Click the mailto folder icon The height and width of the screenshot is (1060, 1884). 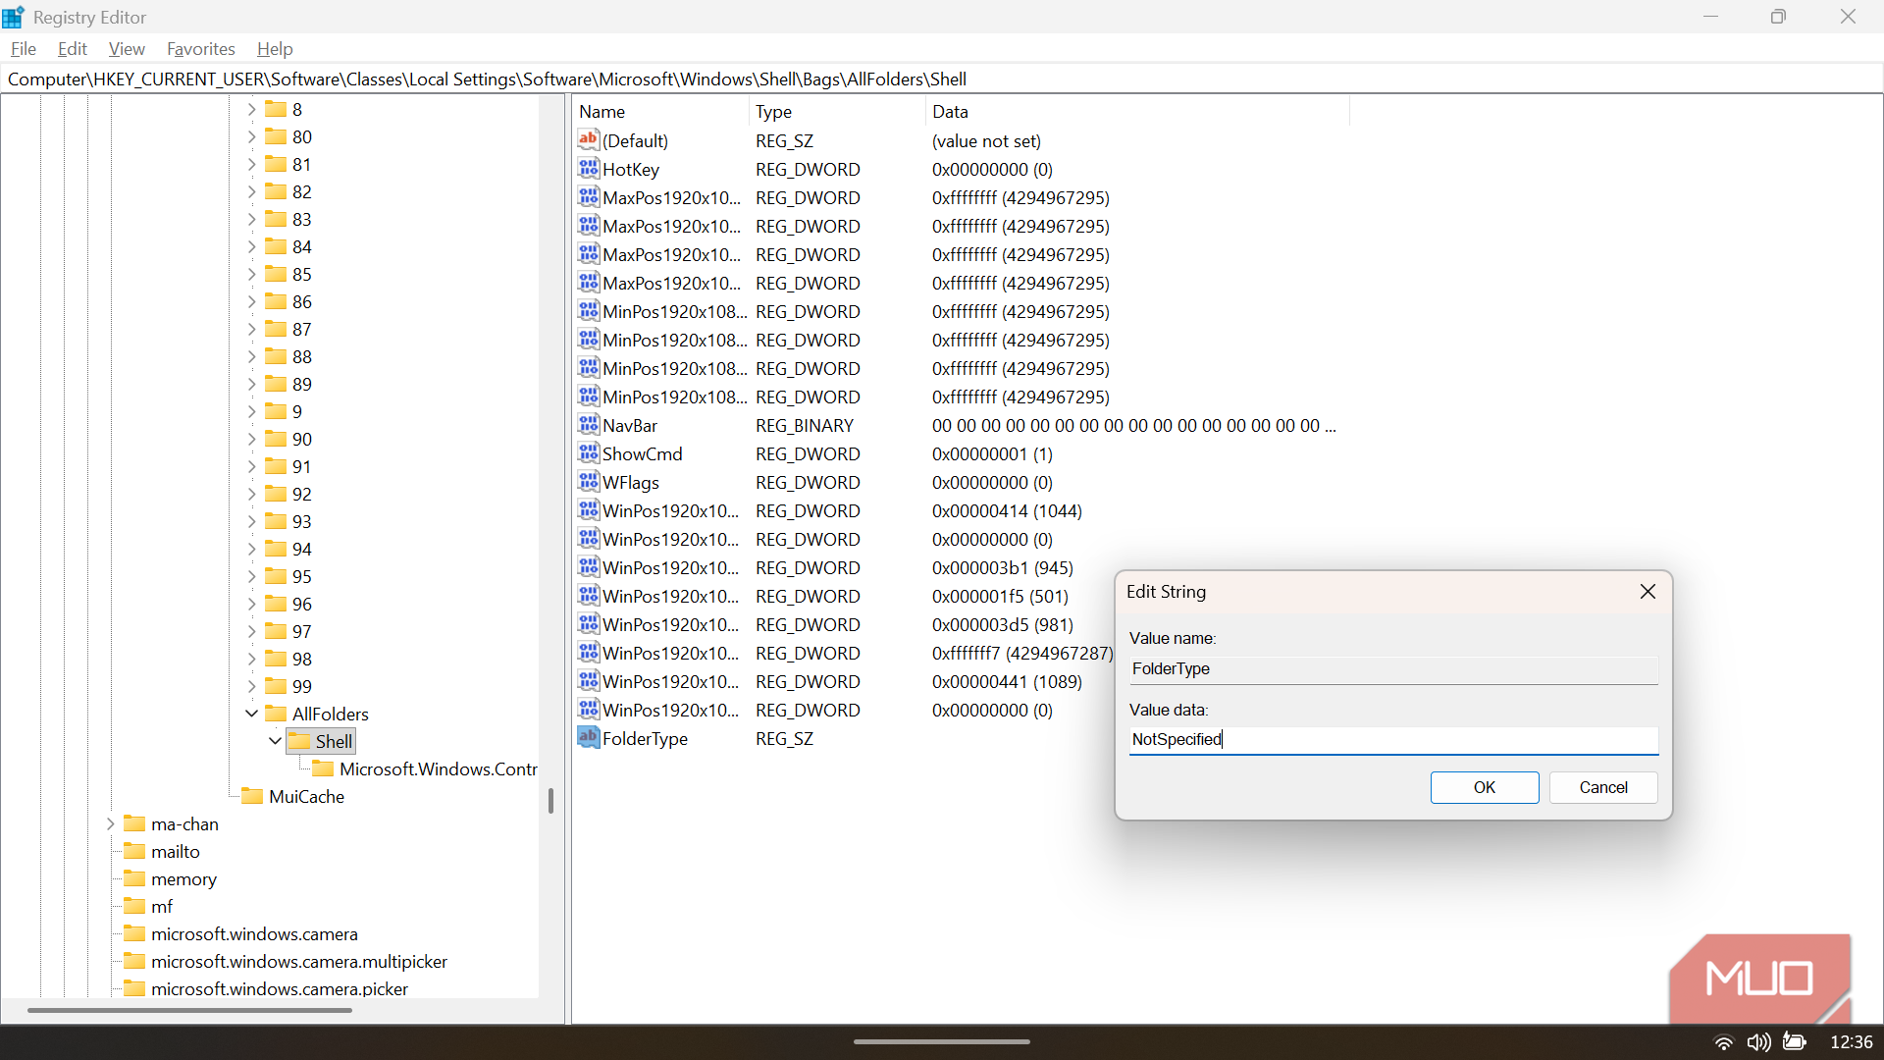point(134,851)
